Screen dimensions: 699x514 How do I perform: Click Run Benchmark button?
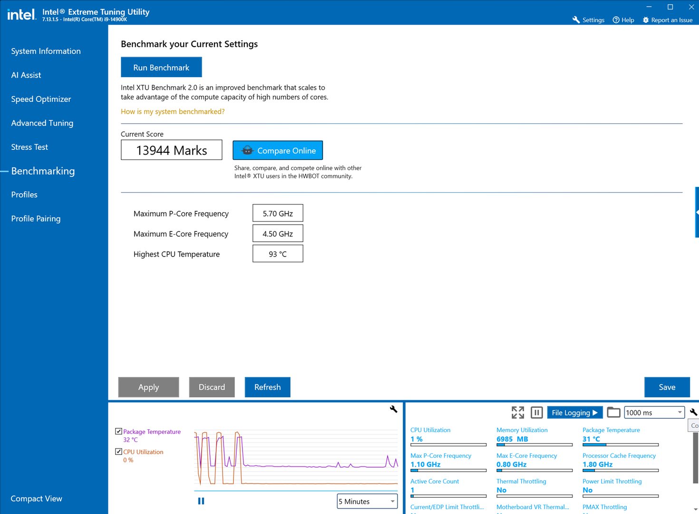pos(161,67)
